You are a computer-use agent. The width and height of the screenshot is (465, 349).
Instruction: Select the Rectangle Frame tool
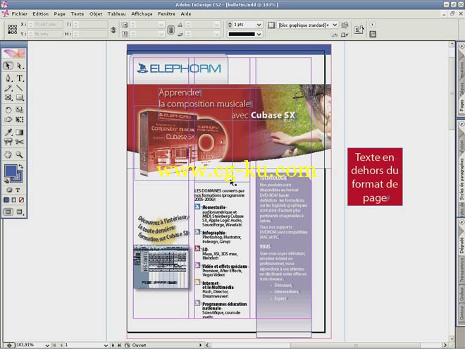[8, 97]
